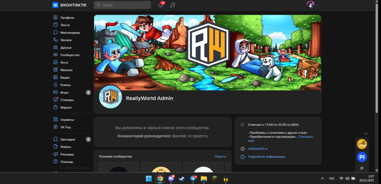Open Игры menu entry
The image size is (381, 184).
point(64,92)
